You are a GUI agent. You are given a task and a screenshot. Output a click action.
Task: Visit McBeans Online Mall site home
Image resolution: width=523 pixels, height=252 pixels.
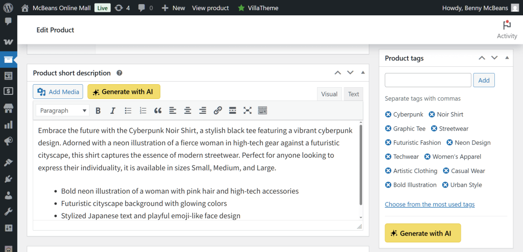pyautogui.click(x=56, y=8)
